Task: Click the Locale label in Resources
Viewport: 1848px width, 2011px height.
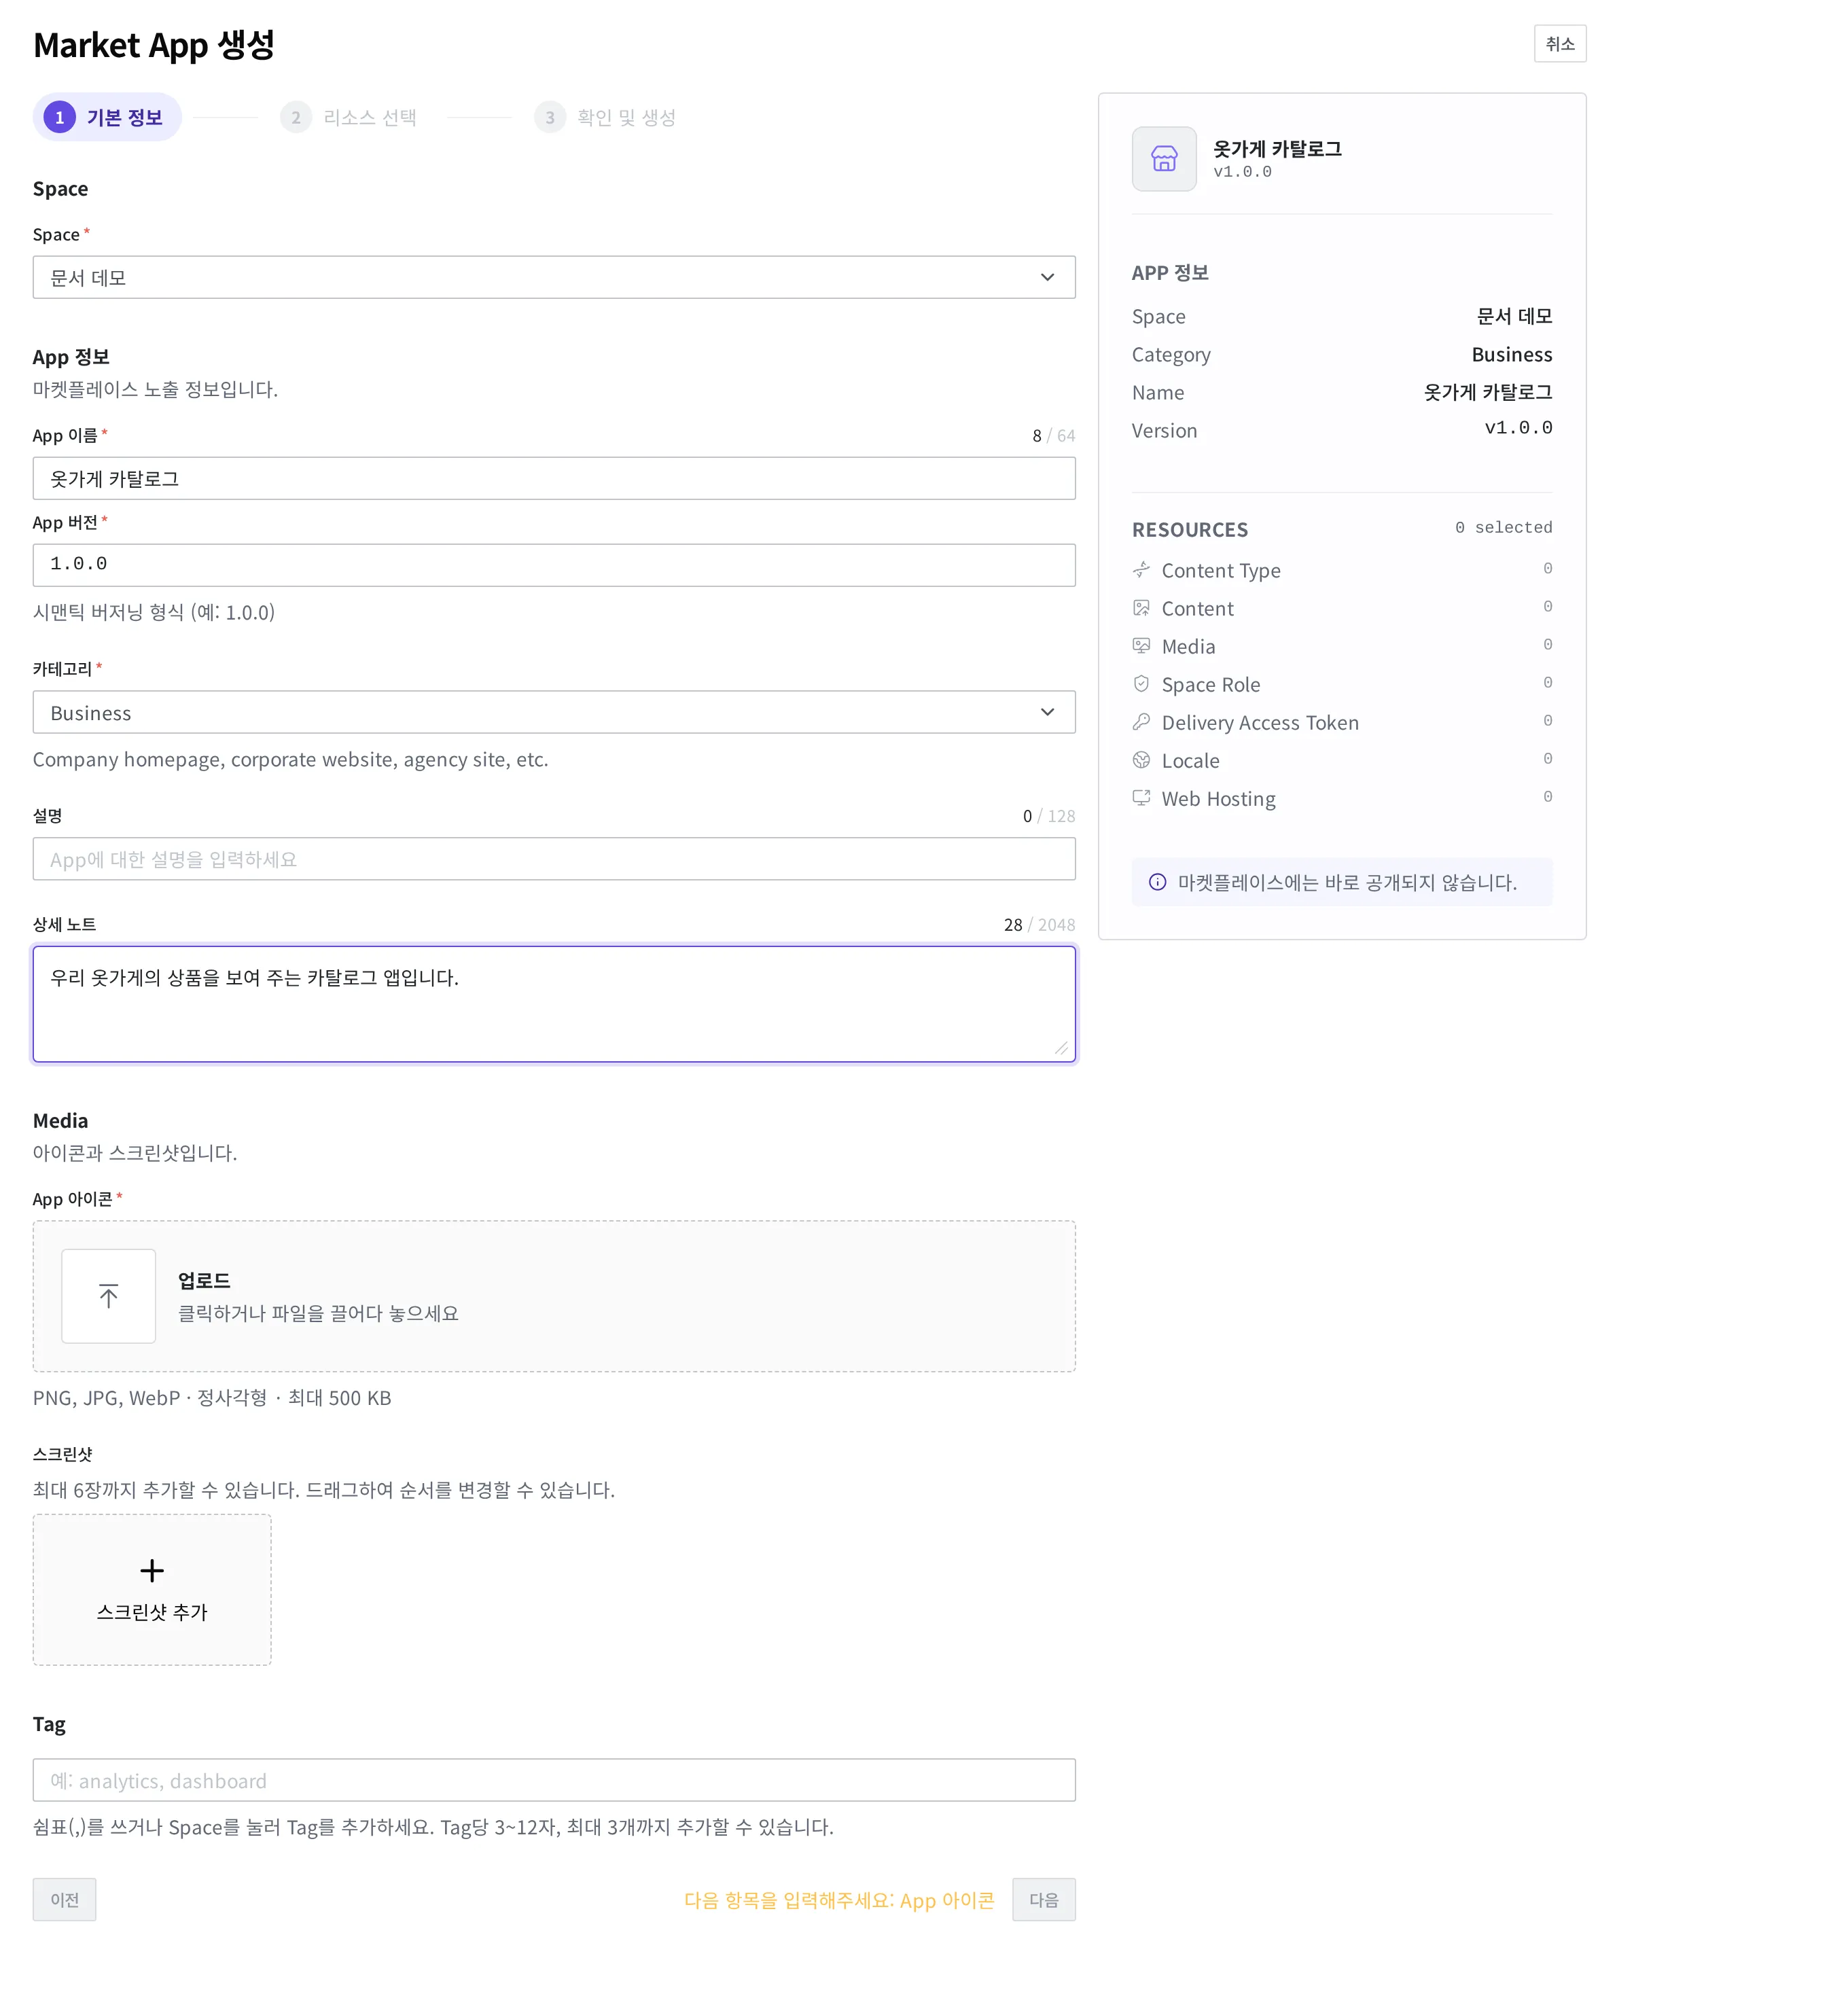Action: pos(1190,760)
